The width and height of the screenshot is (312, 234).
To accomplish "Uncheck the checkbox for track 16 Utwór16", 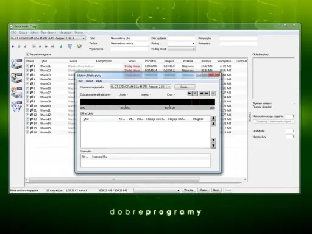I will 27,132.
